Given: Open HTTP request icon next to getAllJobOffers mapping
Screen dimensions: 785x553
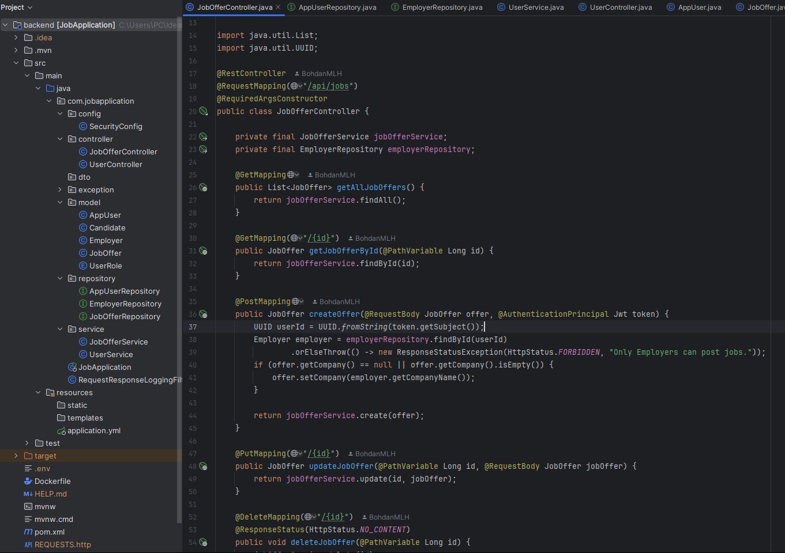Looking at the screenshot, I should (203, 187).
